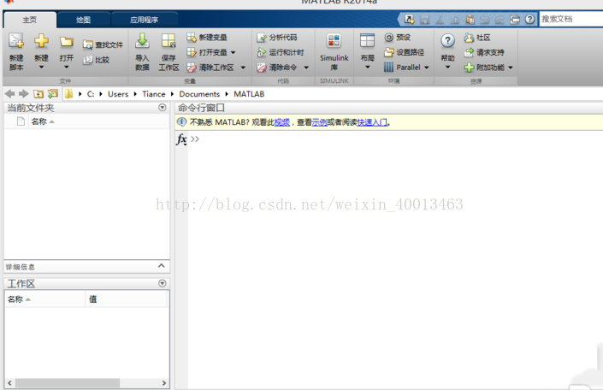Viewport: 603px width, 390px height.
Task: Open 当前文件夹 panel actions menu
Action: [x=163, y=108]
